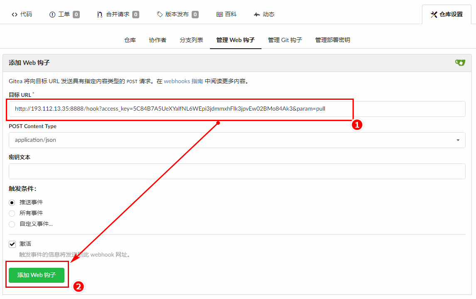Select the 所有事件 radio option
The width and height of the screenshot is (476, 299).
pos(12,213)
